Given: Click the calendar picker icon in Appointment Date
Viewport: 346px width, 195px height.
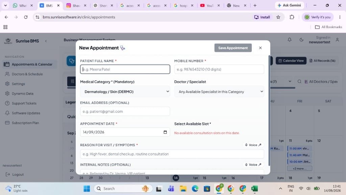Looking at the screenshot, I should click(x=165, y=132).
